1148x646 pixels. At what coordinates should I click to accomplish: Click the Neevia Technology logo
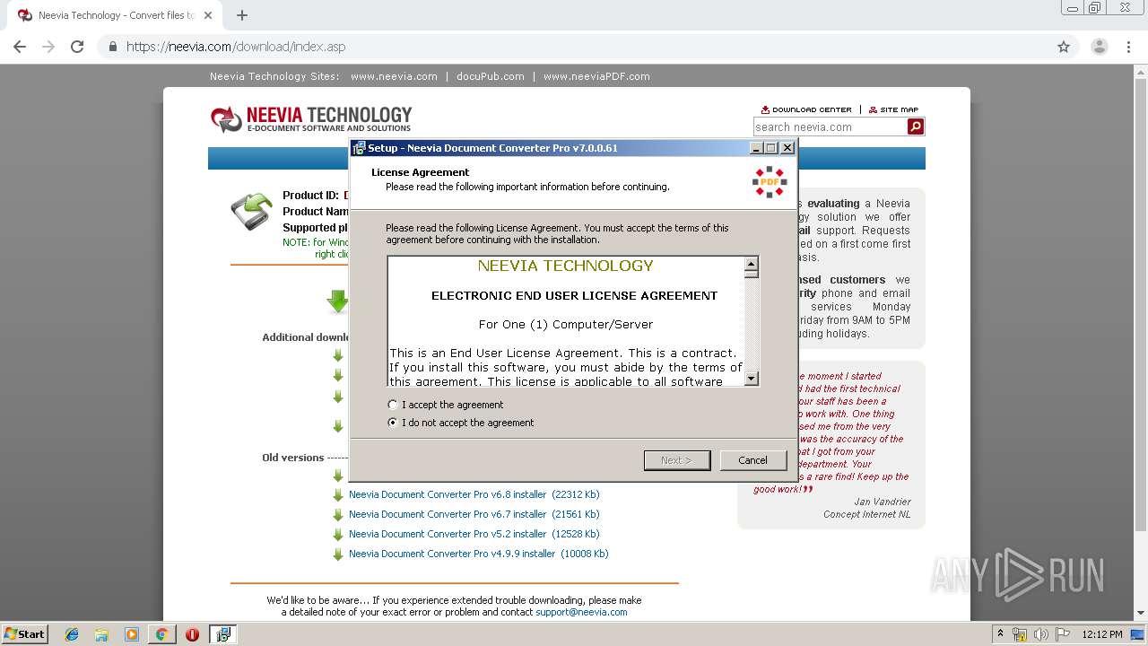click(x=311, y=118)
